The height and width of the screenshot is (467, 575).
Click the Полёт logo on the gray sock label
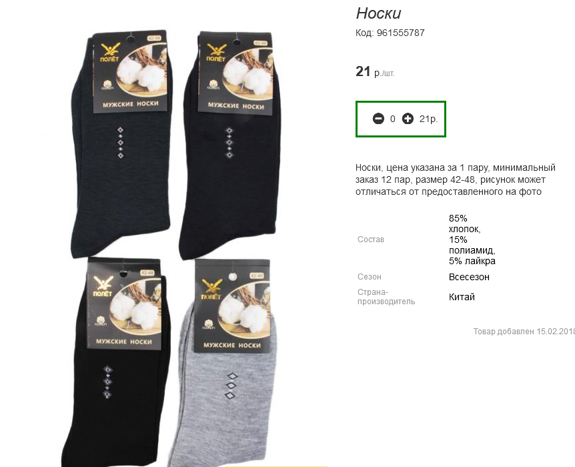point(211,290)
